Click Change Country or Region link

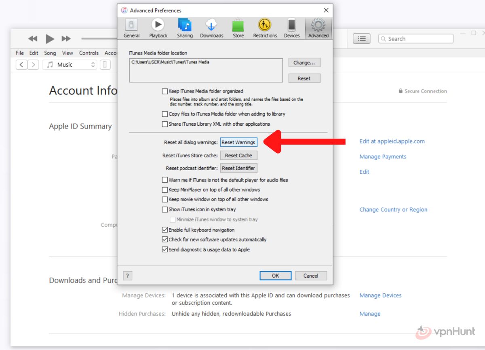(x=393, y=210)
